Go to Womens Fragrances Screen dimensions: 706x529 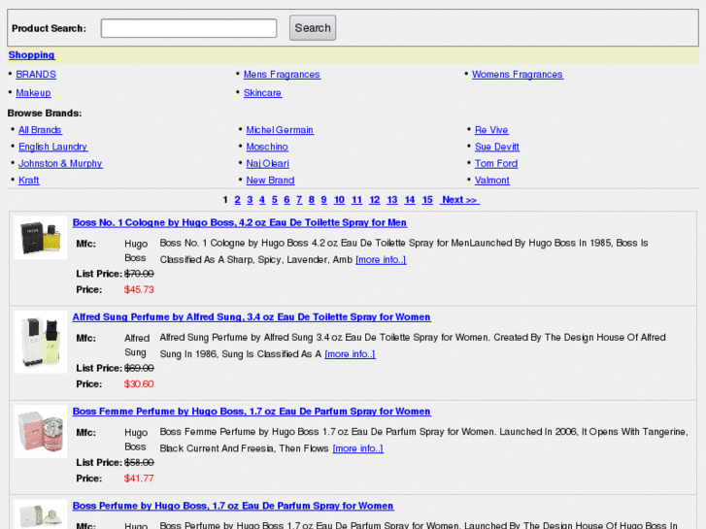click(518, 75)
